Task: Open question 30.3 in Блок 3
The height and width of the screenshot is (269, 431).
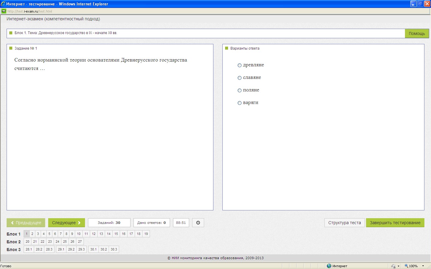Action: click(x=114, y=249)
